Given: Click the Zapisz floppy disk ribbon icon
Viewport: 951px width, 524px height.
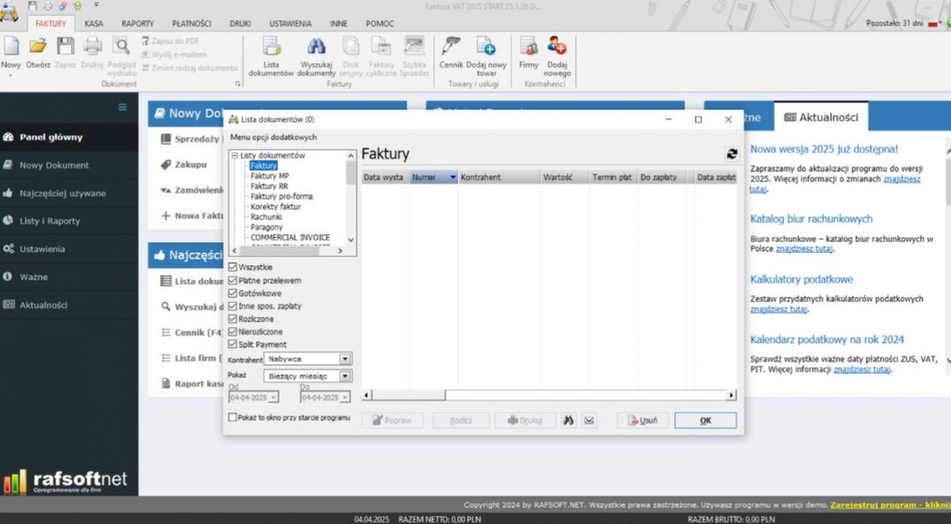Looking at the screenshot, I should tap(65, 46).
